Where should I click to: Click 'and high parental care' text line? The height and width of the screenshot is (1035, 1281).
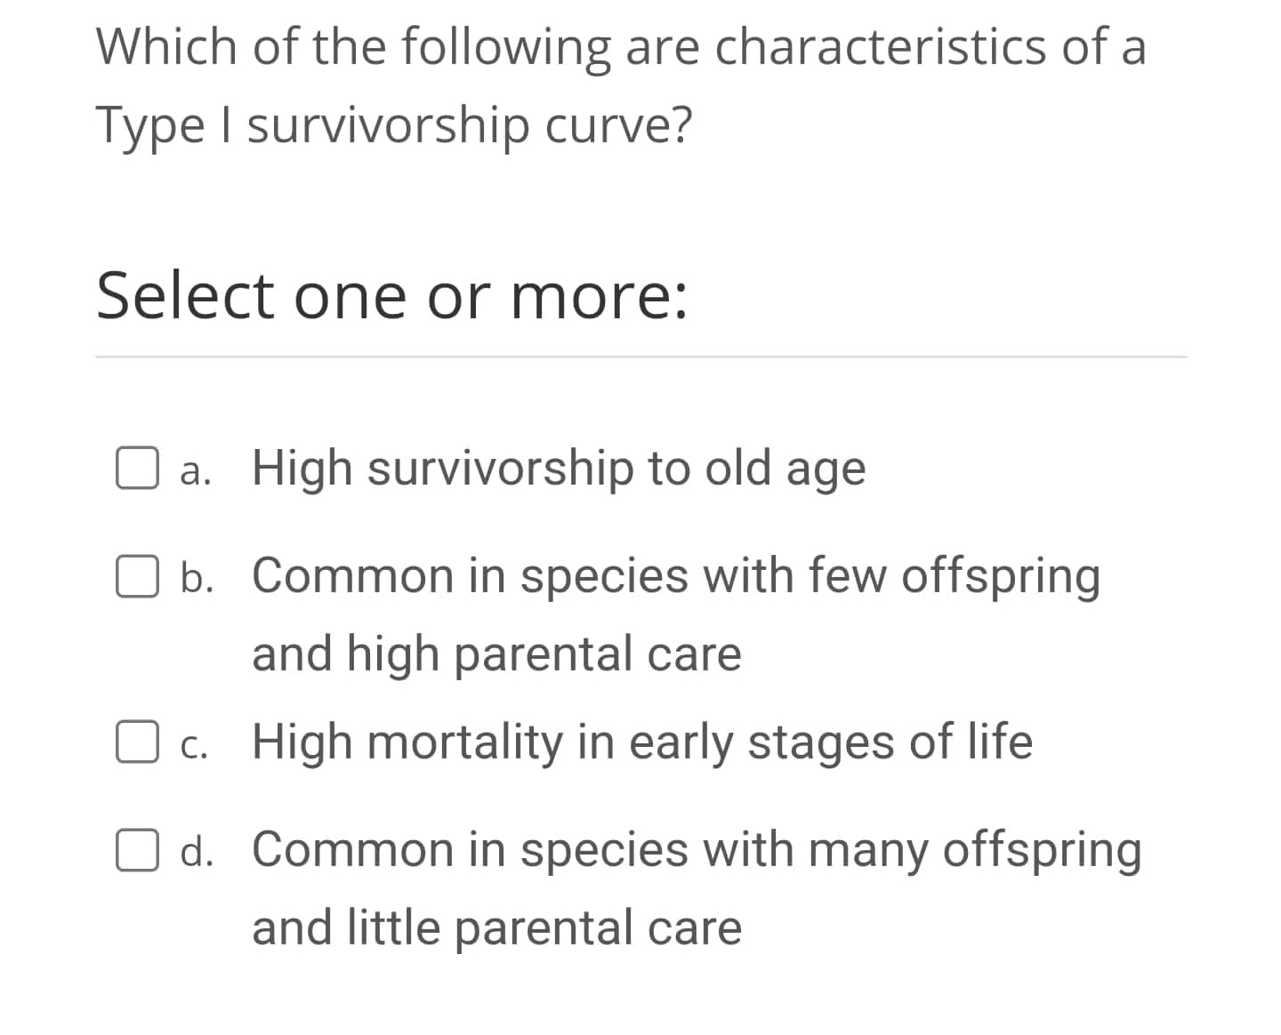click(x=497, y=654)
